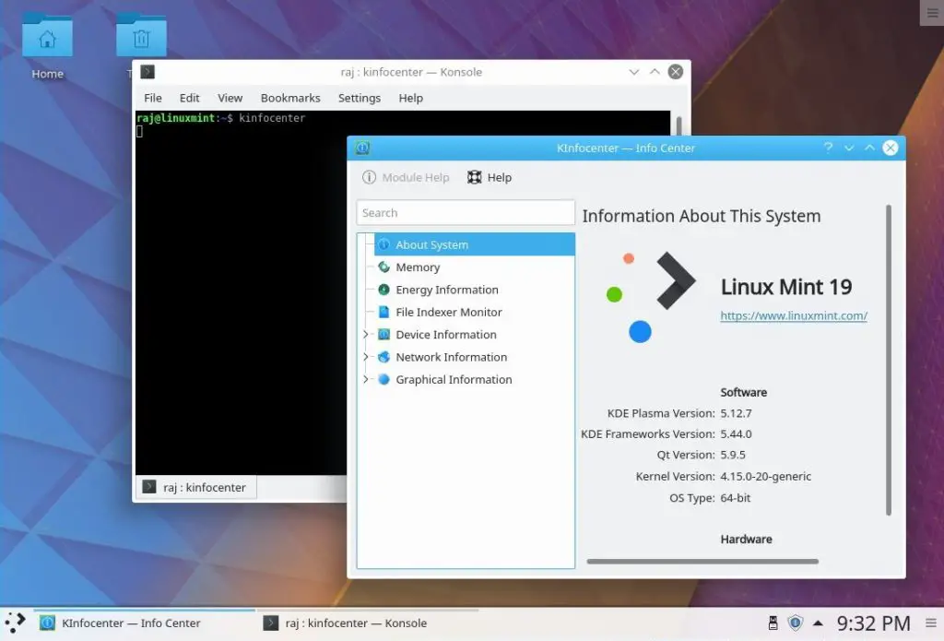Open the linuxmint.com link

click(x=794, y=315)
